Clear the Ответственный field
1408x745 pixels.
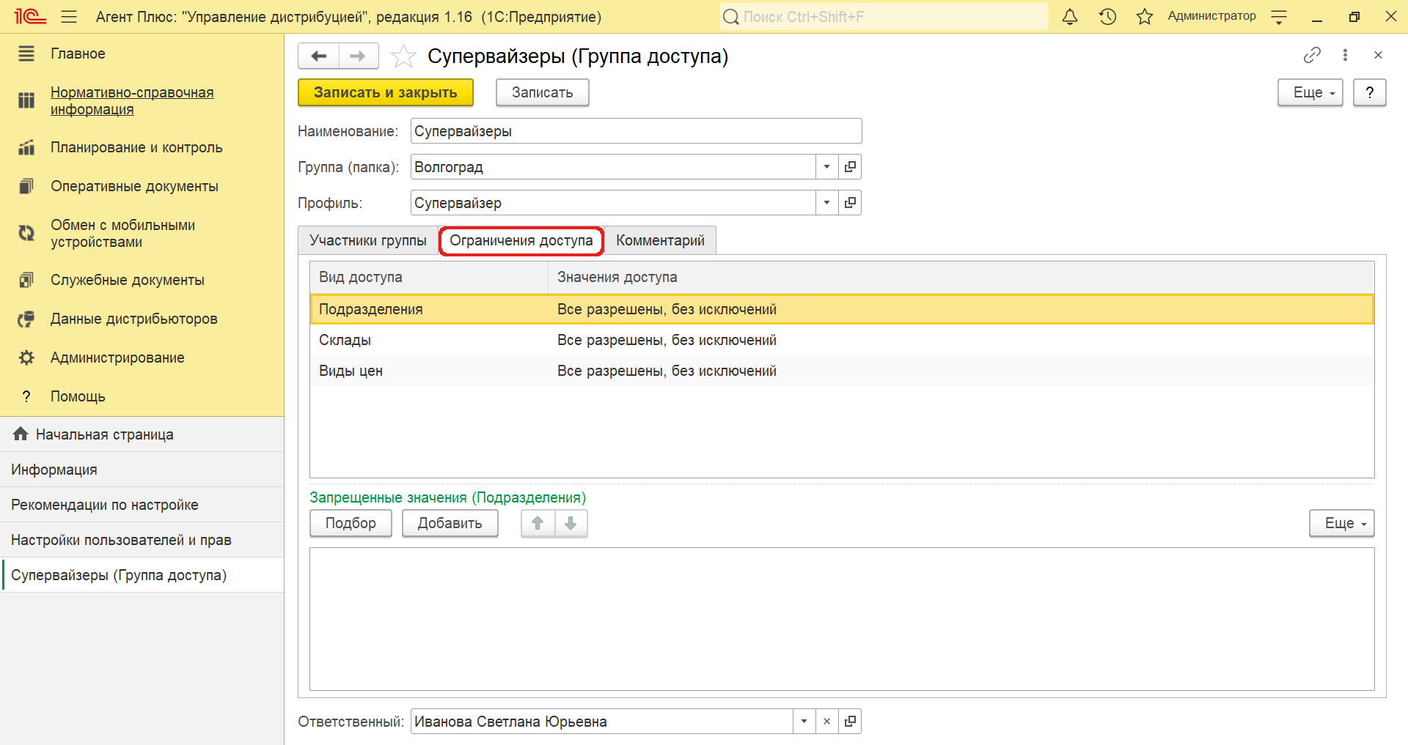point(826,722)
